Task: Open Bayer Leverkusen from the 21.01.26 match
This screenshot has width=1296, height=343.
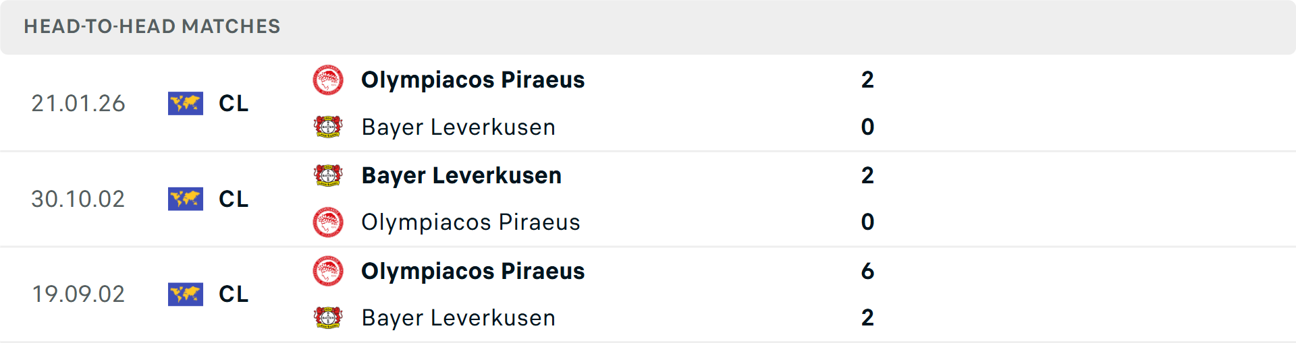Action: click(458, 127)
